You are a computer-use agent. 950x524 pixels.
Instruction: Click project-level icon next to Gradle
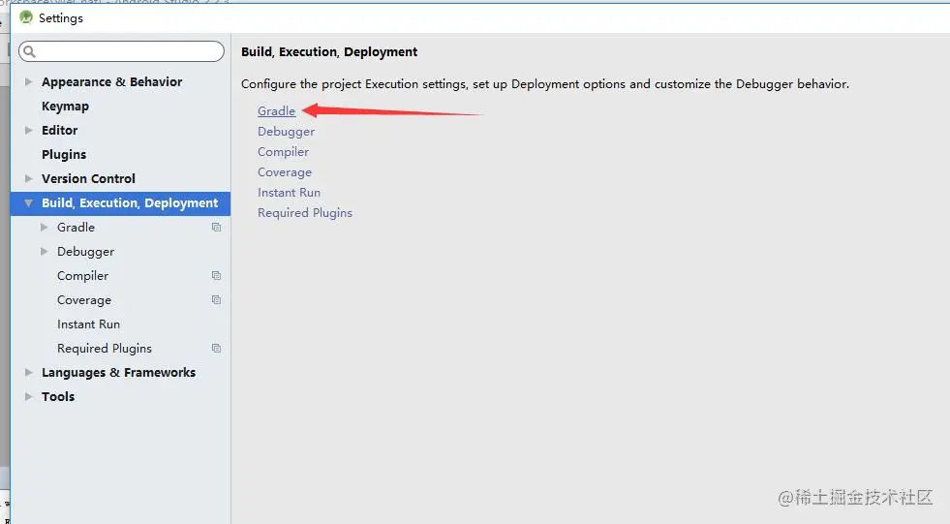(x=216, y=228)
